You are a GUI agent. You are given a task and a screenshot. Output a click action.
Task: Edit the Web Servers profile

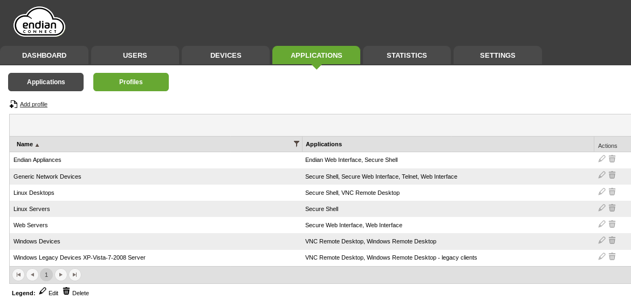pos(602,224)
